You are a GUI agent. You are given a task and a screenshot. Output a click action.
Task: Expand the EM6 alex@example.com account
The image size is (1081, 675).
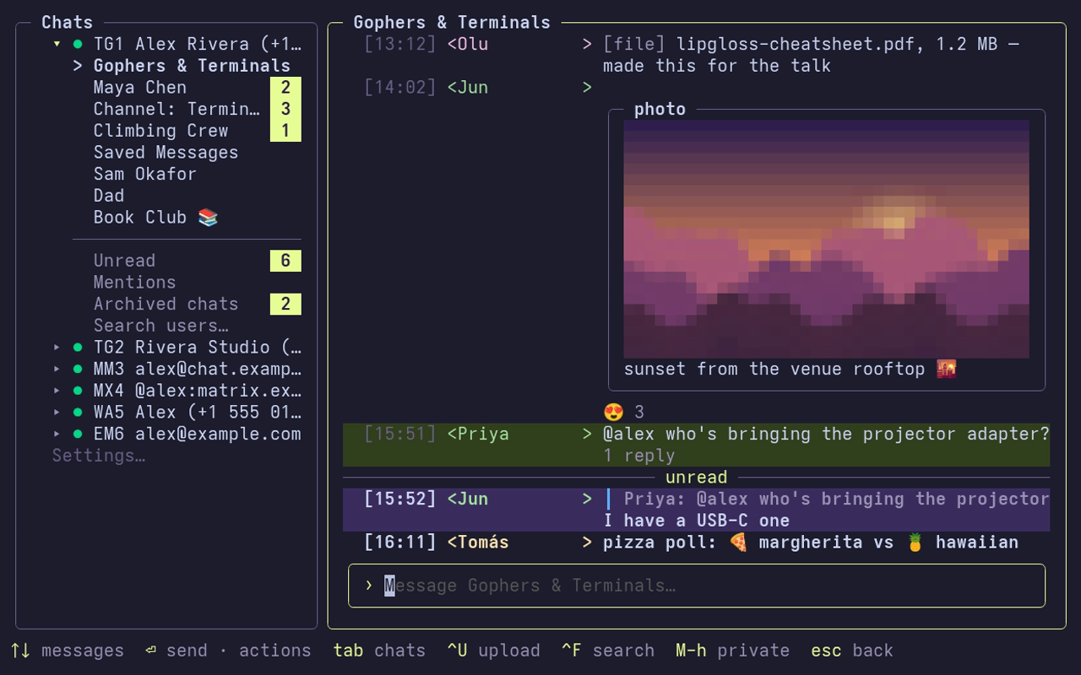tap(57, 434)
